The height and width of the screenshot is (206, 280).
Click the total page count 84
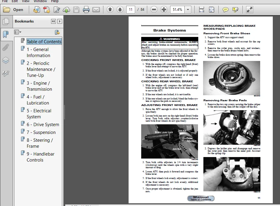[142, 10]
